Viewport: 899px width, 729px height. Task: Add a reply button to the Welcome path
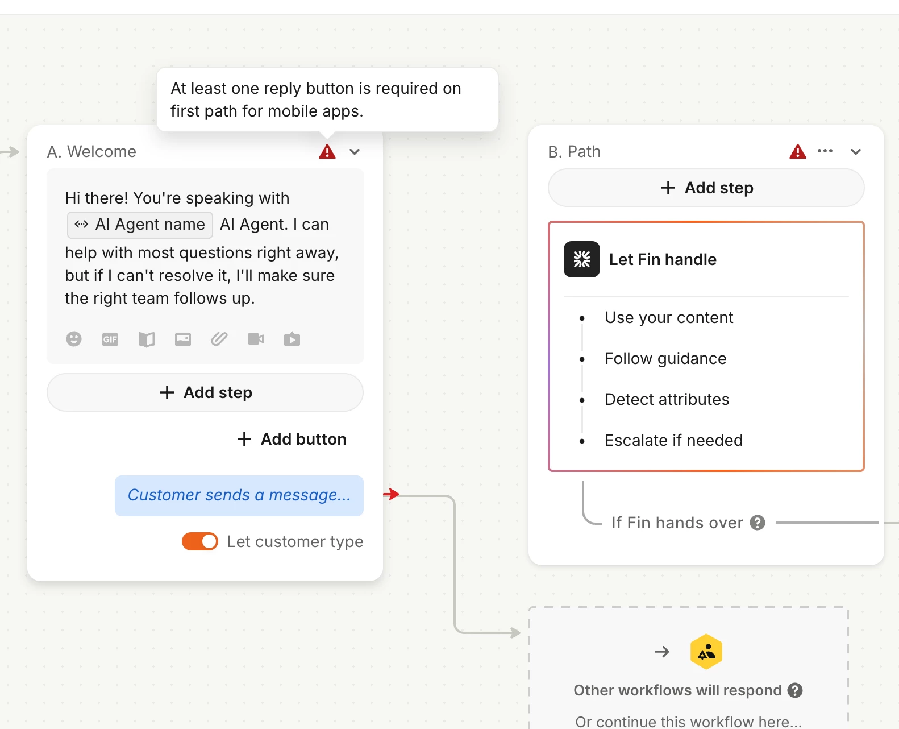coord(292,439)
